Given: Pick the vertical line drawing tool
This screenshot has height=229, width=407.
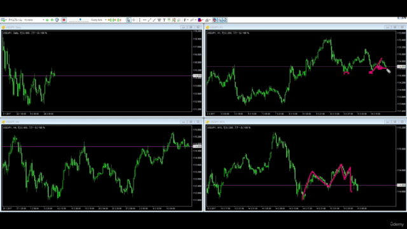Looking at the screenshot, I should coord(140,20).
